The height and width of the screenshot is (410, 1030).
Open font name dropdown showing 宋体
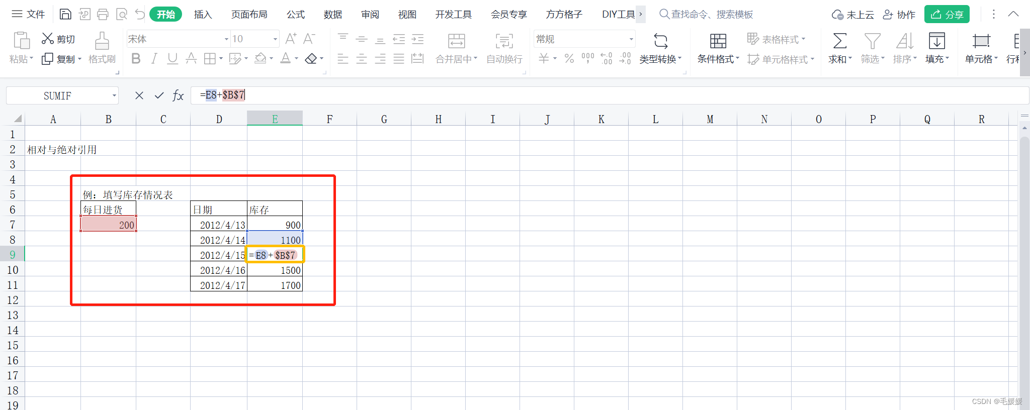click(226, 39)
